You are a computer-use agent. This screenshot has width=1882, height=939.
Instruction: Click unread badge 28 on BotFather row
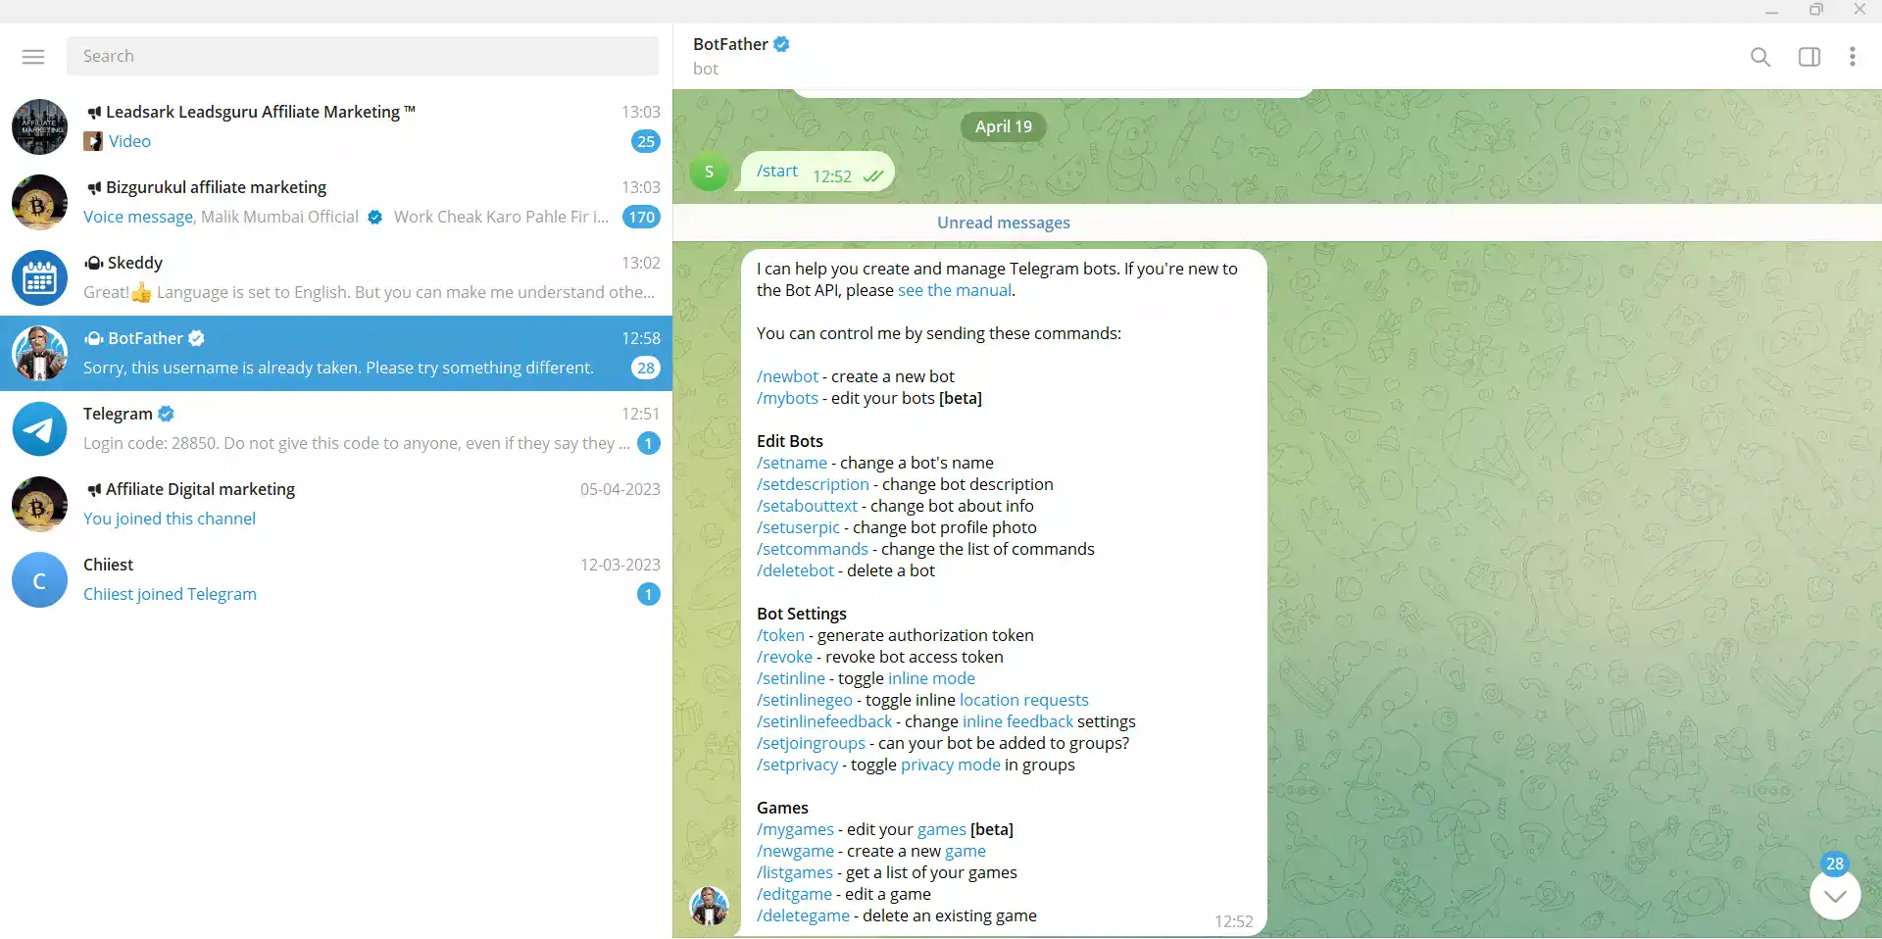point(645,368)
